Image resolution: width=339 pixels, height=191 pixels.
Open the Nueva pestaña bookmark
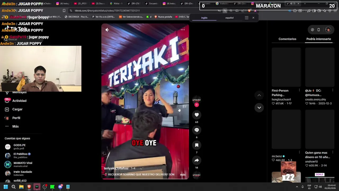point(163,17)
